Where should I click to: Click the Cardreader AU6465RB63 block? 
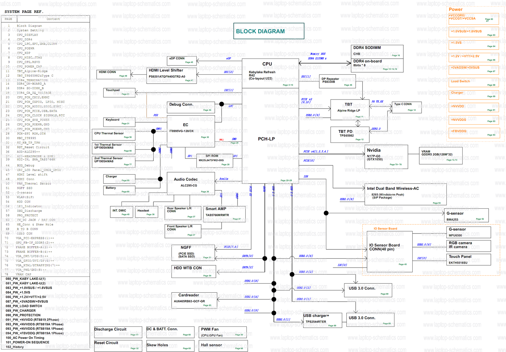pyautogui.click(x=194, y=301)
